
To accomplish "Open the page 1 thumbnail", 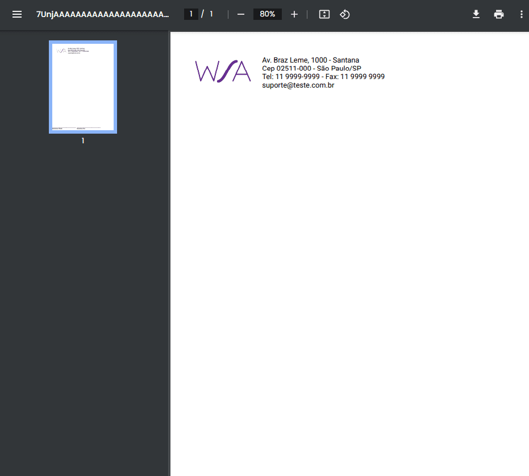I will point(83,87).
